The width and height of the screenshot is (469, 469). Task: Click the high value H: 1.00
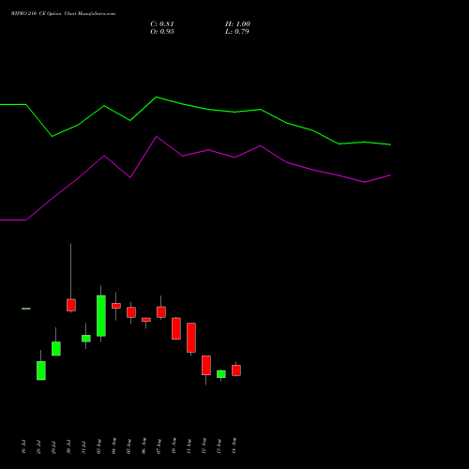click(237, 24)
